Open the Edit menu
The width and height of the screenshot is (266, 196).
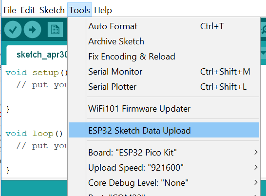click(x=28, y=10)
